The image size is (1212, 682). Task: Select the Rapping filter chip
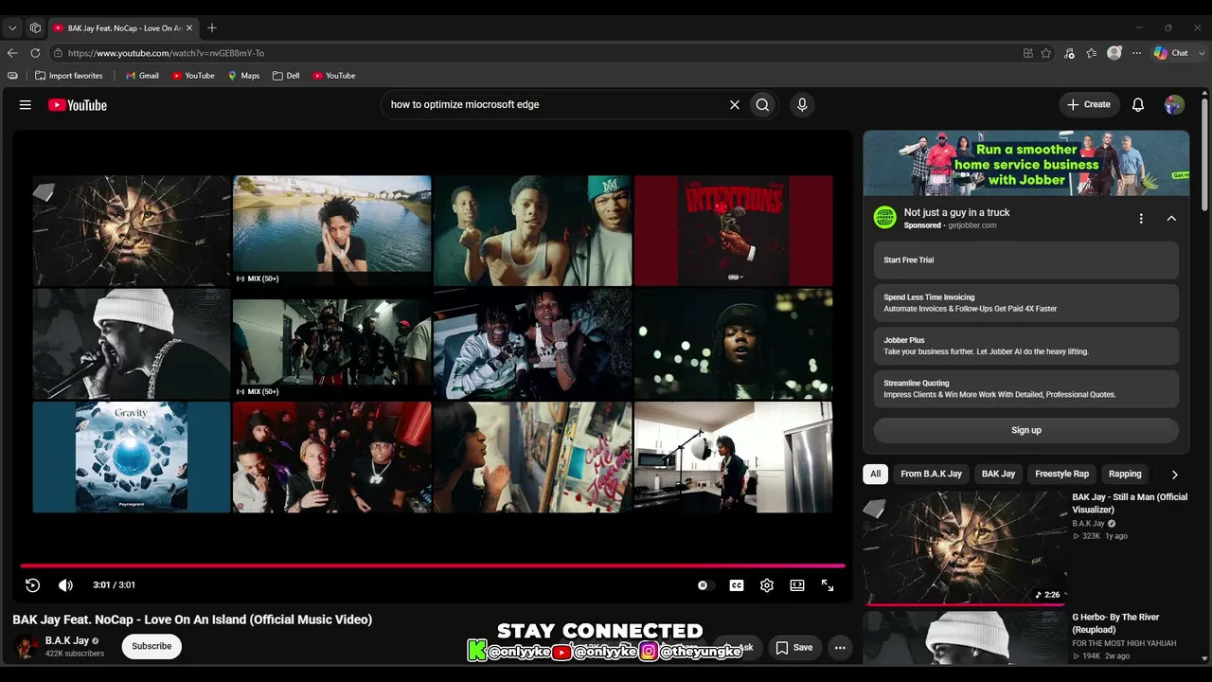pos(1125,474)
